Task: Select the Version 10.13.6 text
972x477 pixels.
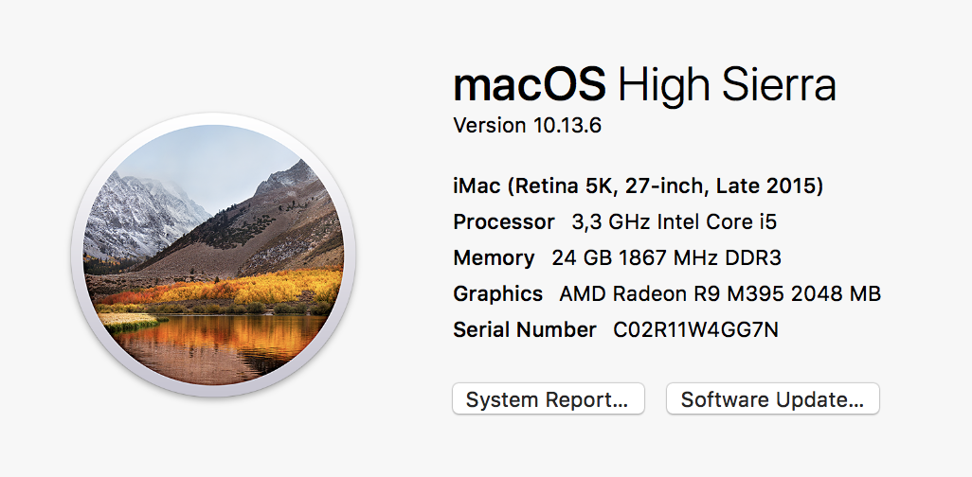Action: click(528, 126)
